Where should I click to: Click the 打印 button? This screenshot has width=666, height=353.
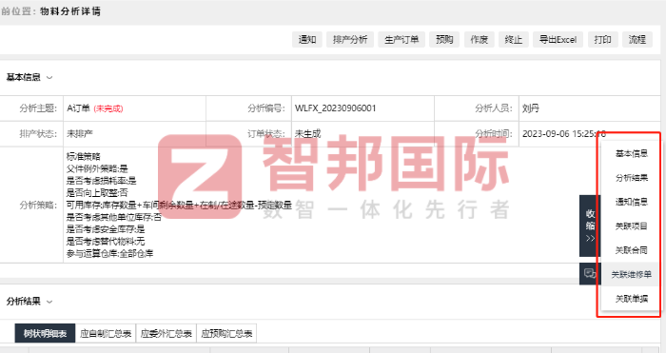[602, 40]
